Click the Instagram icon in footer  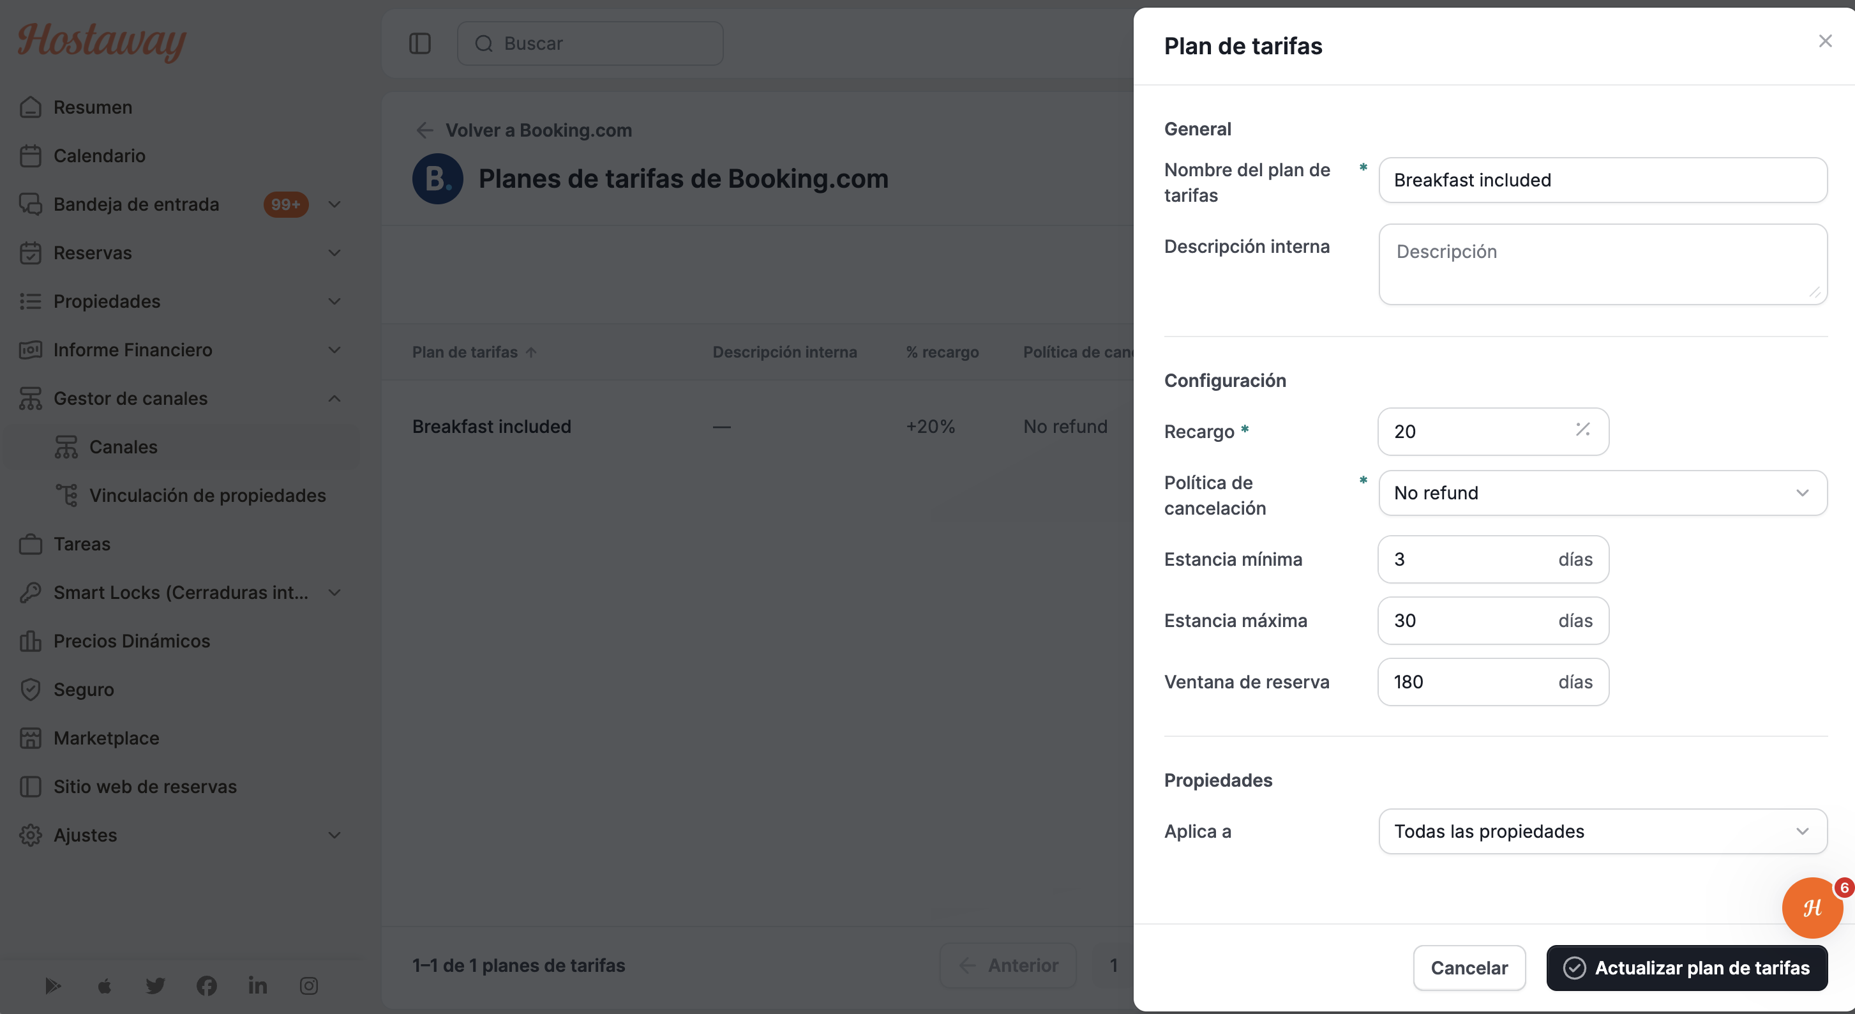coord(309,985)
